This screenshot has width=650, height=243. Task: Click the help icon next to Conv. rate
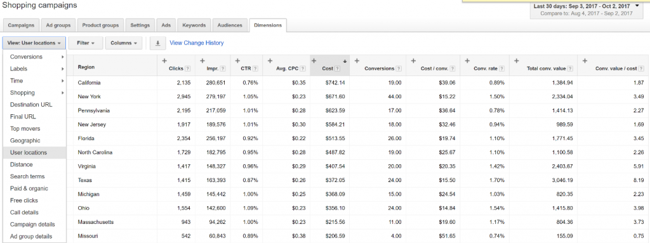[501, 69]
